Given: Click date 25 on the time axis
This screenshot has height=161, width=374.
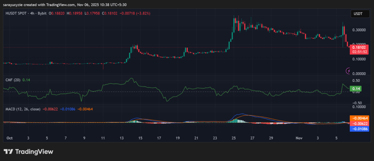Looking at the screenshot, I should tap(234, 139).
